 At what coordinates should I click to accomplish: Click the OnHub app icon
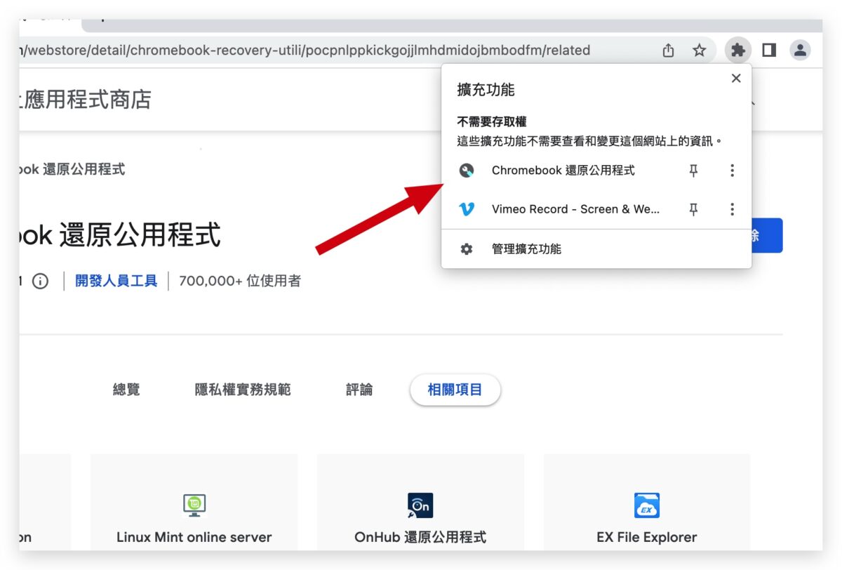420,505
